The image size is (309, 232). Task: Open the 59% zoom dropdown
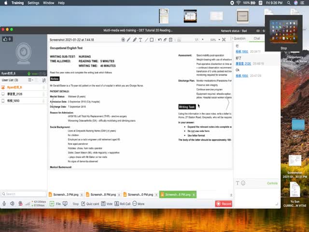215,39
